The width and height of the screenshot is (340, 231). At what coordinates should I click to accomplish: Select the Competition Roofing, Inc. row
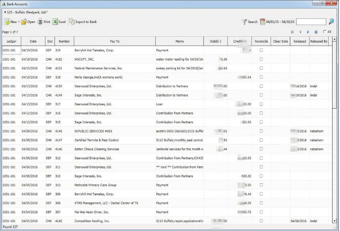click(x=92, y=221)
